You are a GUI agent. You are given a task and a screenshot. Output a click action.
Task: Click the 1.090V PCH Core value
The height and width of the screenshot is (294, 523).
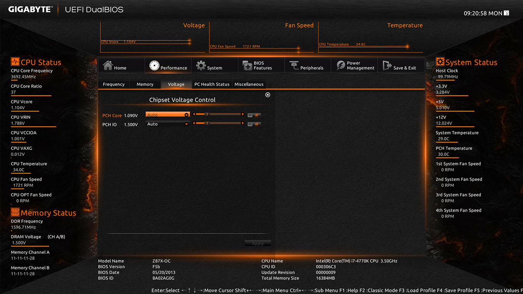[x=131, y=115]
